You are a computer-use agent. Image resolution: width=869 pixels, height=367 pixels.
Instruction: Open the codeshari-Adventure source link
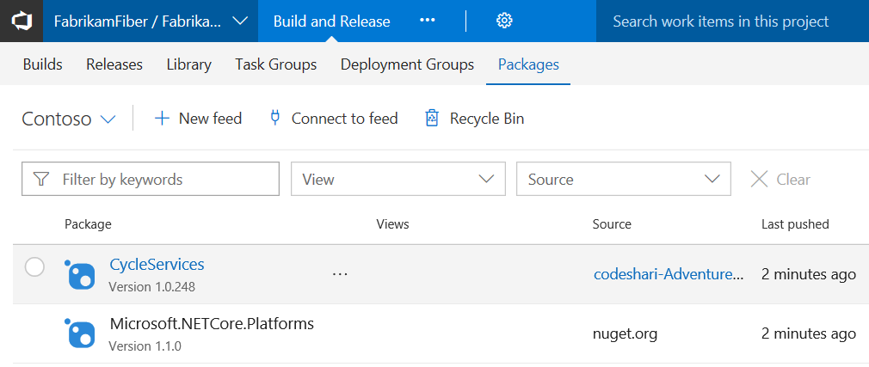[669, 274]
